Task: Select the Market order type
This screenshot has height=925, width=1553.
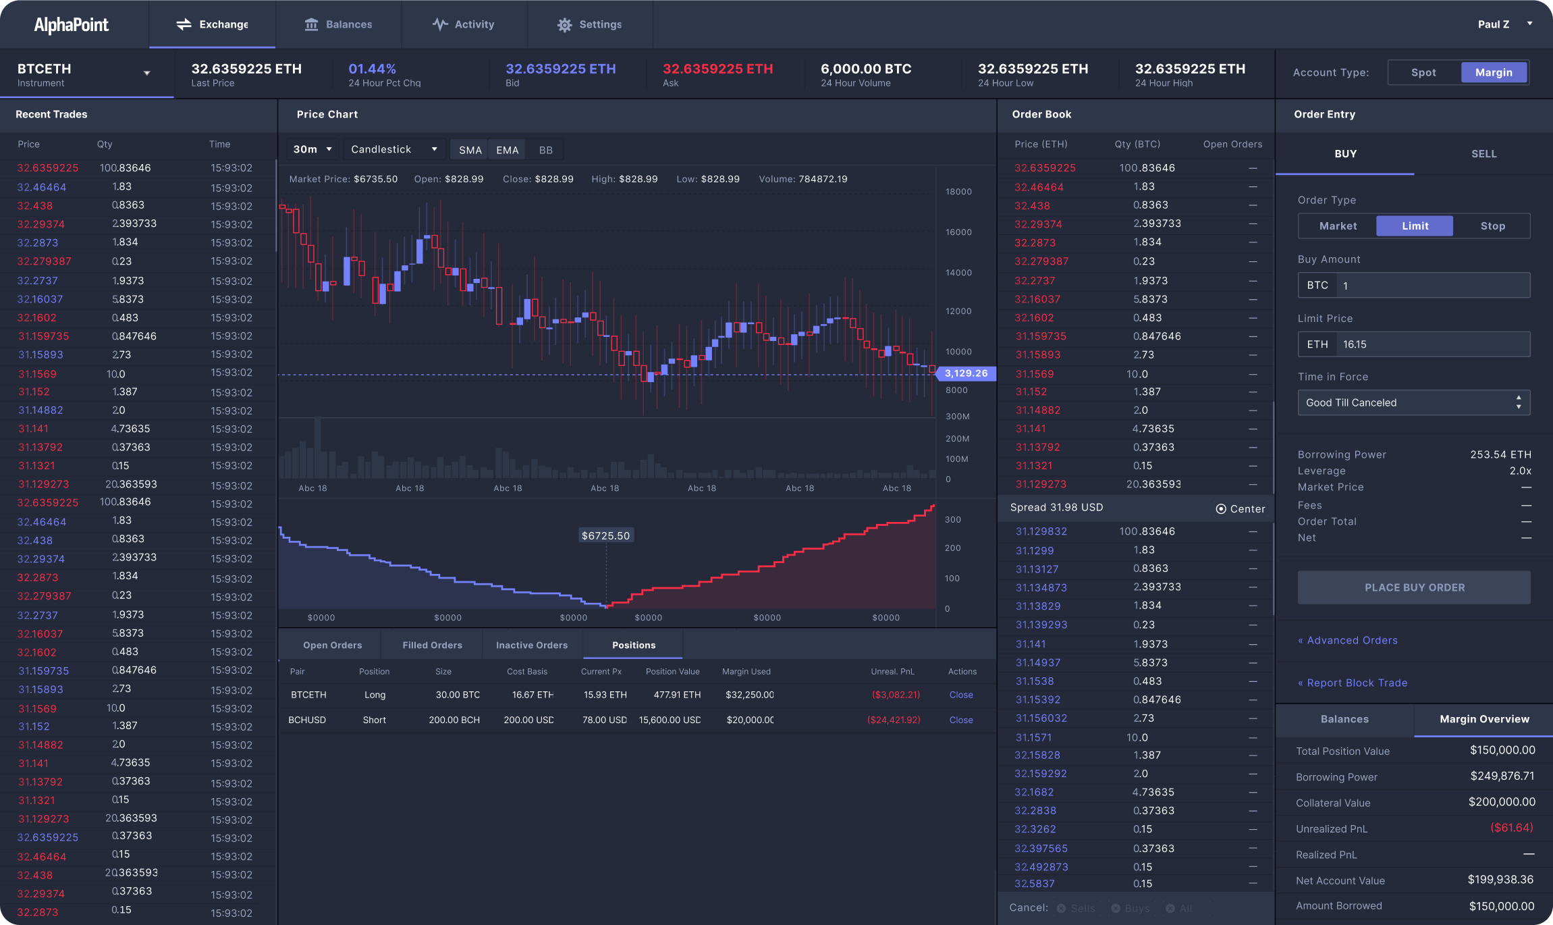Action: [x=1338, y=226]
